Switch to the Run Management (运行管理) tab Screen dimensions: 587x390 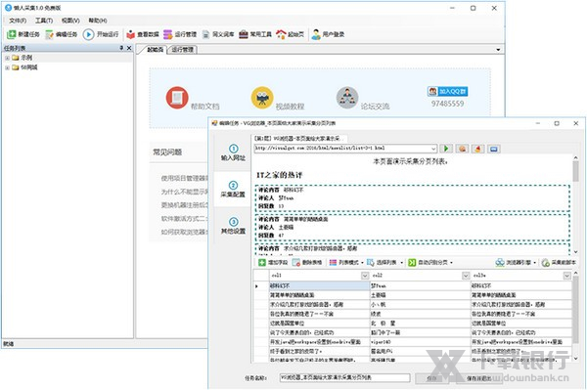coord(183,50)
